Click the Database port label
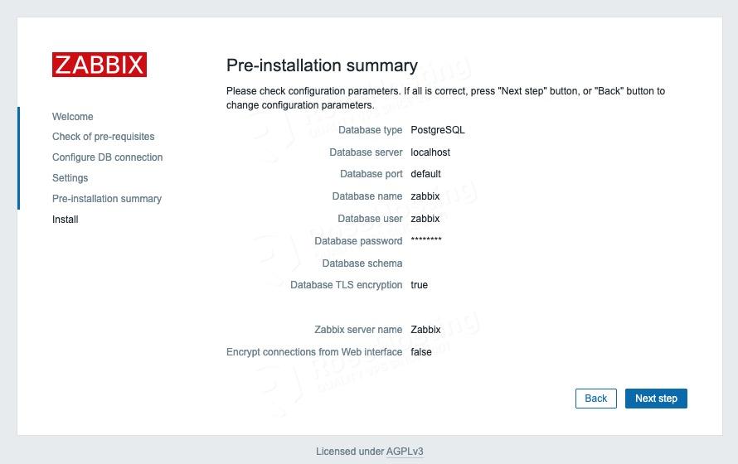The width and height of the screenshot is (738, 464). point(371,174)
